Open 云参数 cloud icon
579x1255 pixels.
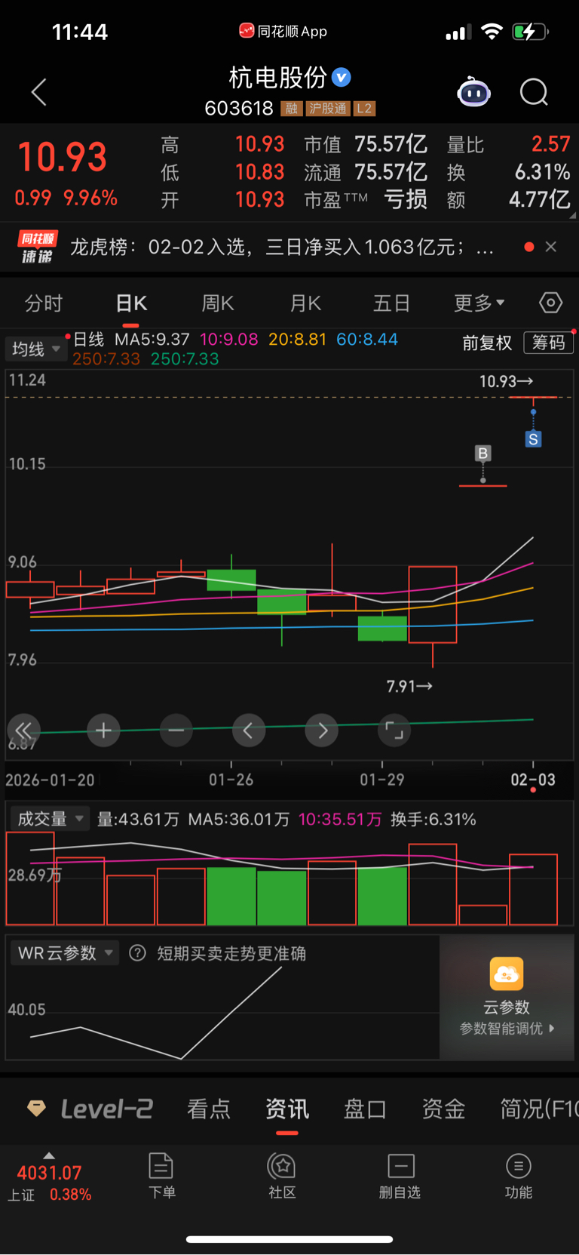506,974
